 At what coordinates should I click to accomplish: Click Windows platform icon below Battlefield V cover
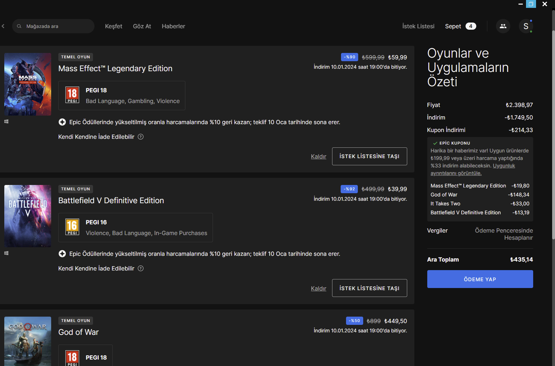[x=6, y=253]
